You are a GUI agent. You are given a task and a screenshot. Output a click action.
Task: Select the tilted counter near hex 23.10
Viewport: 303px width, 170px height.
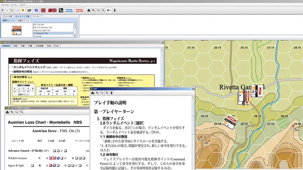(230, 122)
